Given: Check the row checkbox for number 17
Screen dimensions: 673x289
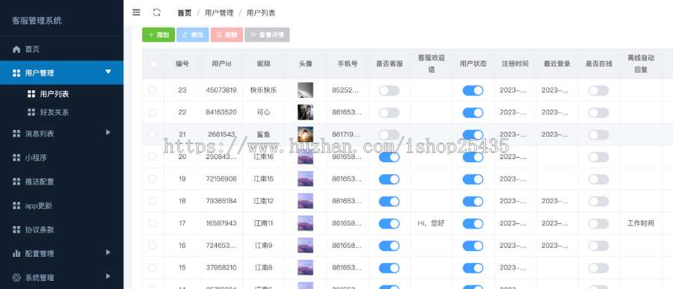Looking at the screenshot, I should [153, 223].
